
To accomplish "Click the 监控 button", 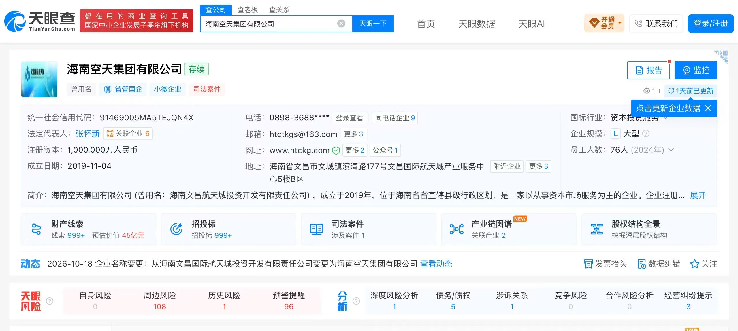I will tap(696, 70).
